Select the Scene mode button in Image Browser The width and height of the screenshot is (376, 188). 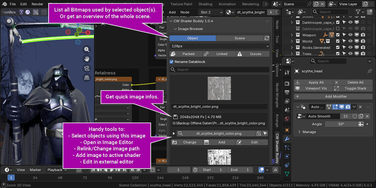tap(239, 38)
